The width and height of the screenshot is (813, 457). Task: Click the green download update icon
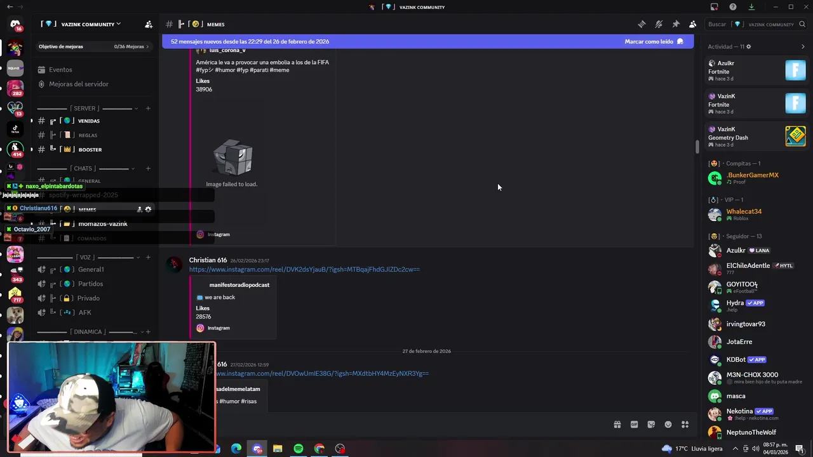[751, 7]
